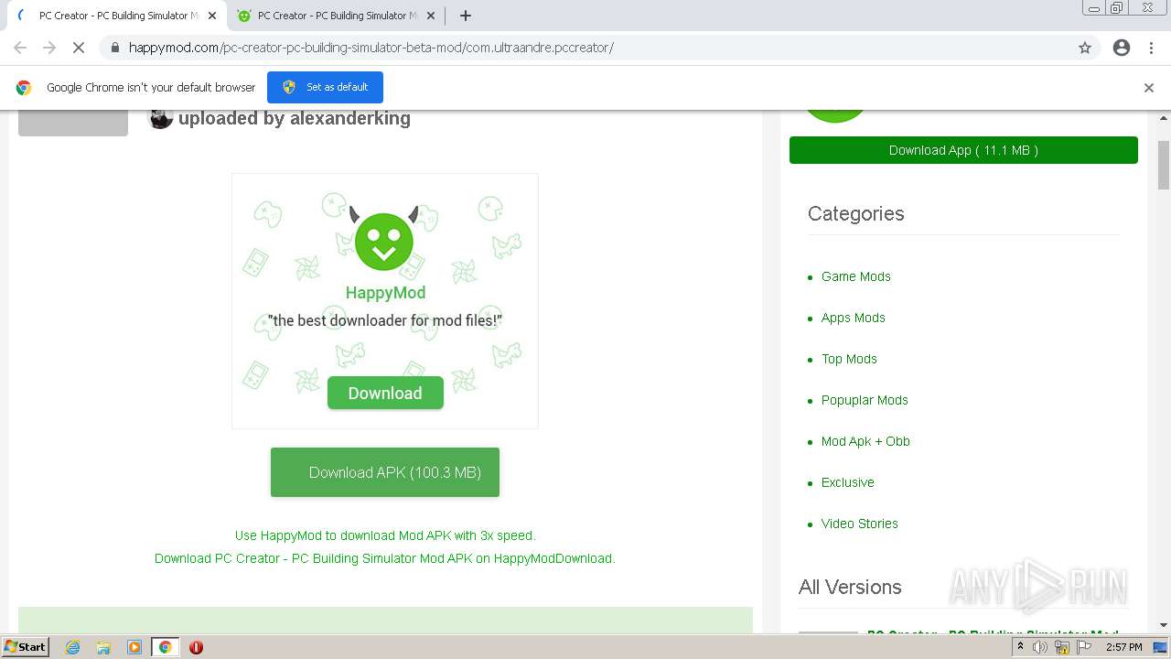Viewport: 1171px width, 659px height.
Task: Open the Top Mods category
Action: [849, 359]
